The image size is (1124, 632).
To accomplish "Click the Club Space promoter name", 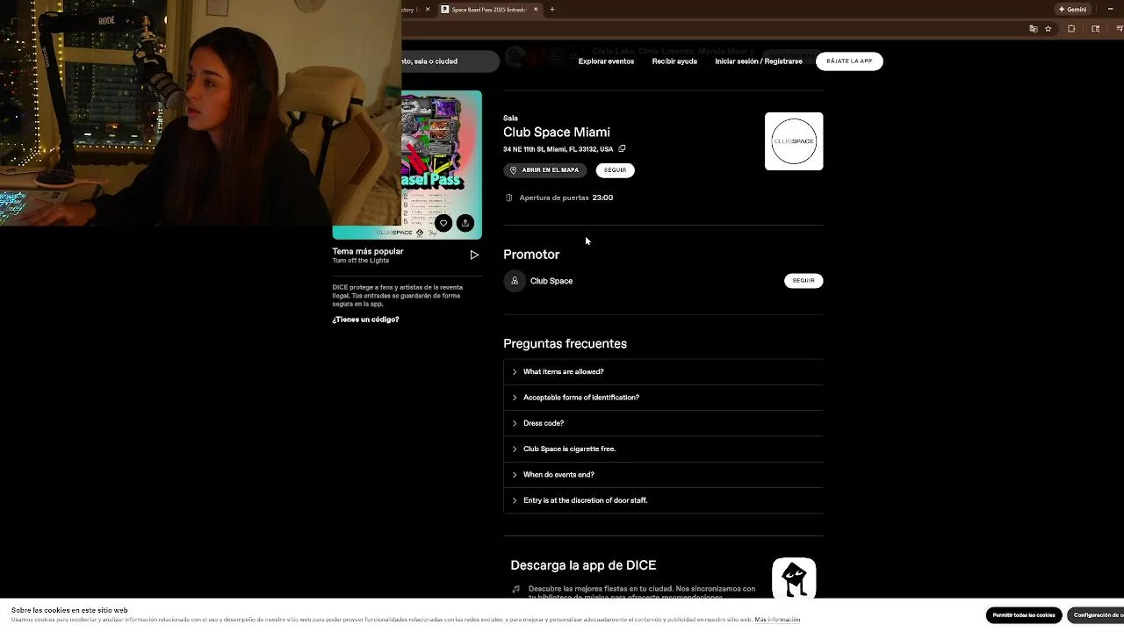I will point(551,281).
